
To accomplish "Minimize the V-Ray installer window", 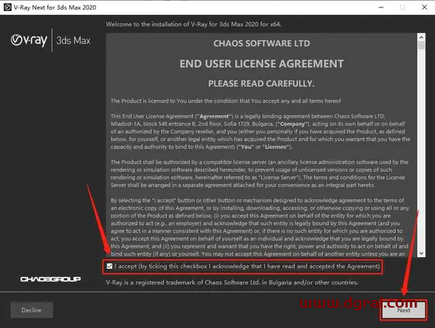I will [381, 7].
